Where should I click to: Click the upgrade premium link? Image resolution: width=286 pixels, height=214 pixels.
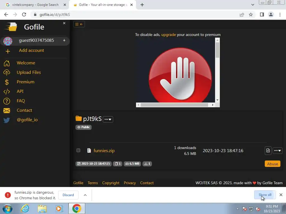click(168, 35)
